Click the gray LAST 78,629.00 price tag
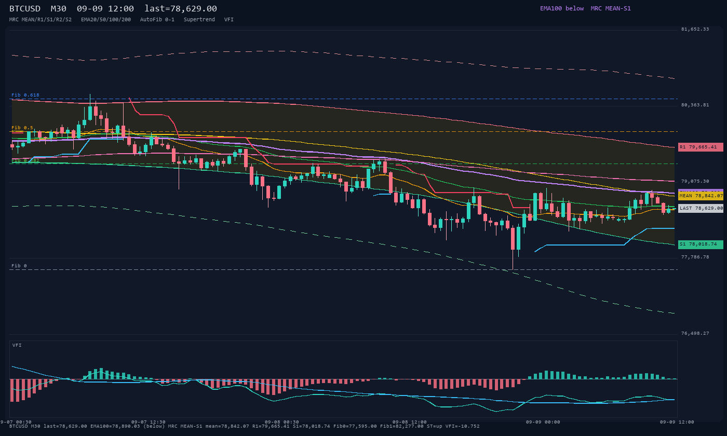The height and width of the screenshot is (436, 727). click(701, 208)
